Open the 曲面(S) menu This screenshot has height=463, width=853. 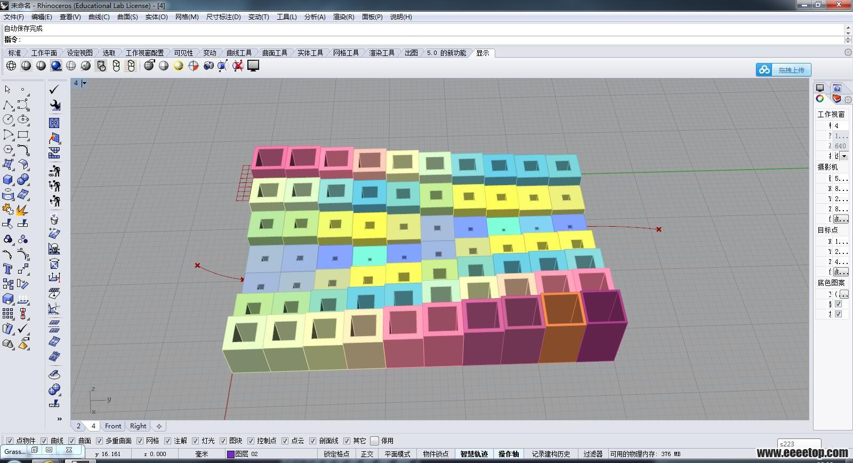pyautogui.click(x=127, y=17)
